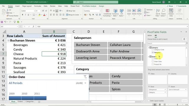
Task: Toggle Italic formatting
Action: 25,15
